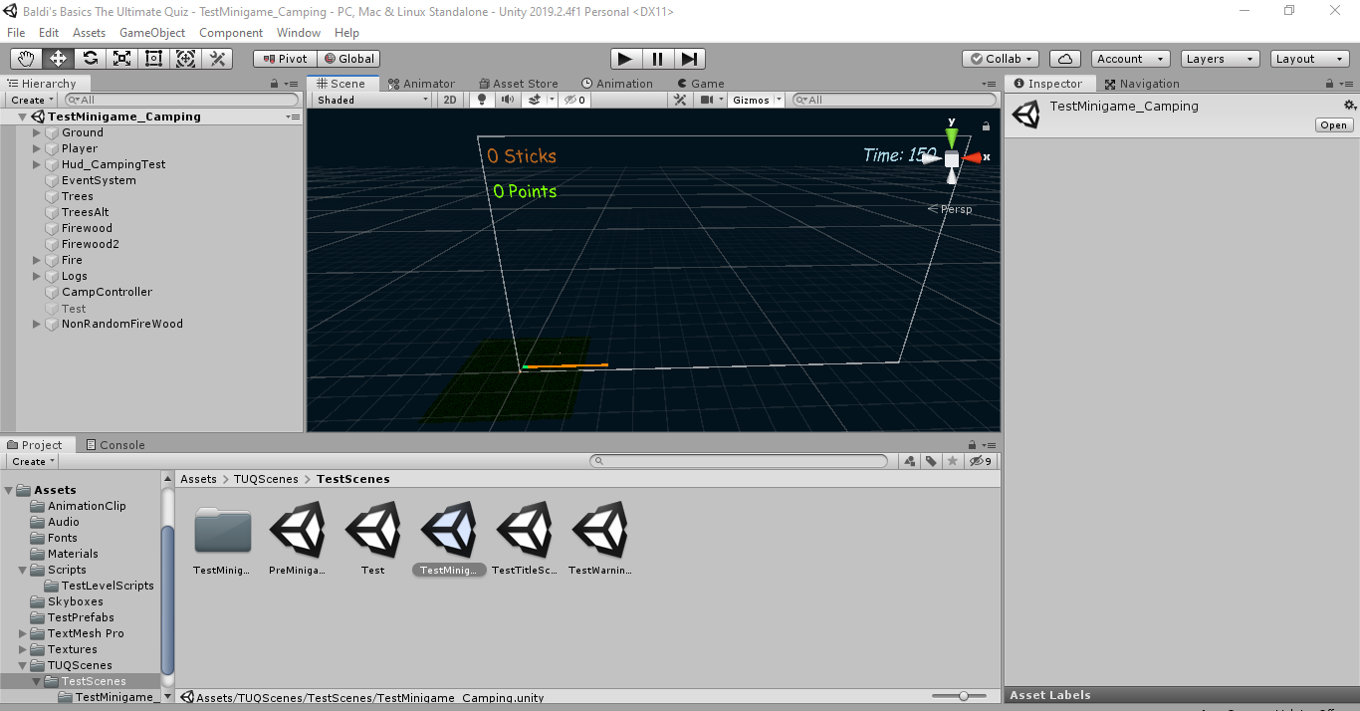Click the Project panel search field
This screenshot has height=711, width=1360.
coord(738,461)
